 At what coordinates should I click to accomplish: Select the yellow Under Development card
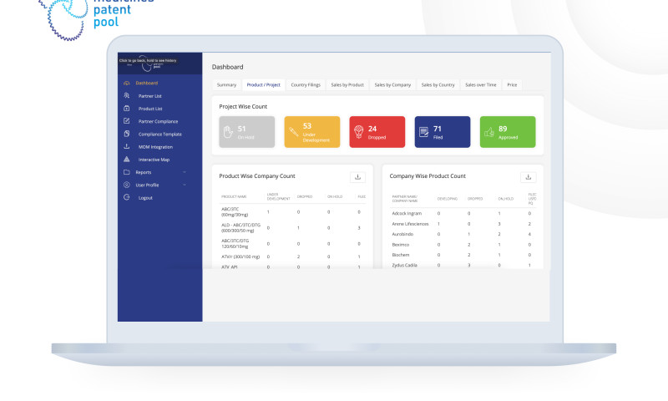coord(312,132)
